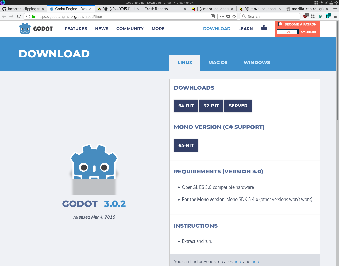Click the Godot logo in header

(36, 29)
